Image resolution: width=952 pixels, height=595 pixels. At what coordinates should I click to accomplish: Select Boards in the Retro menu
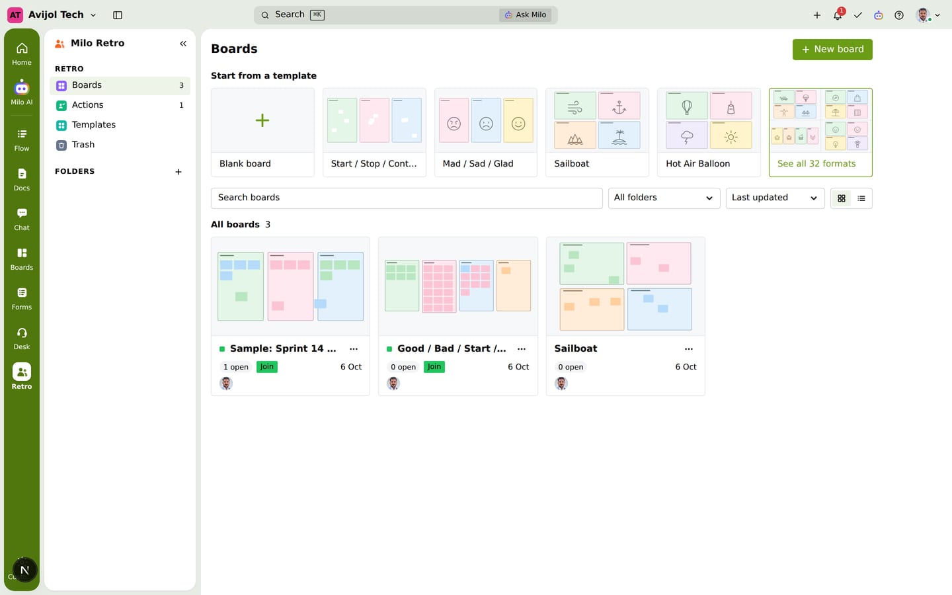[x=120, y=85]
